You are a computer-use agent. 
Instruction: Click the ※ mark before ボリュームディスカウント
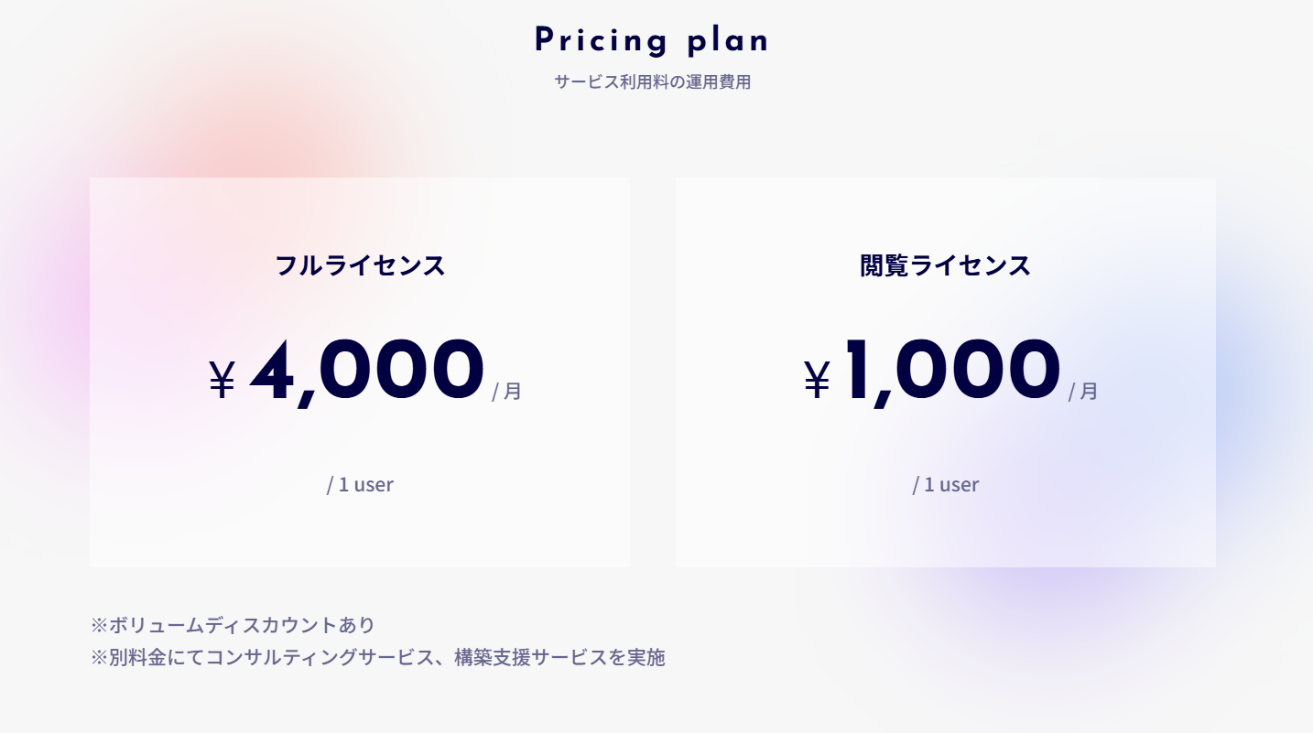pyautogui.click(x=99, y=625)
